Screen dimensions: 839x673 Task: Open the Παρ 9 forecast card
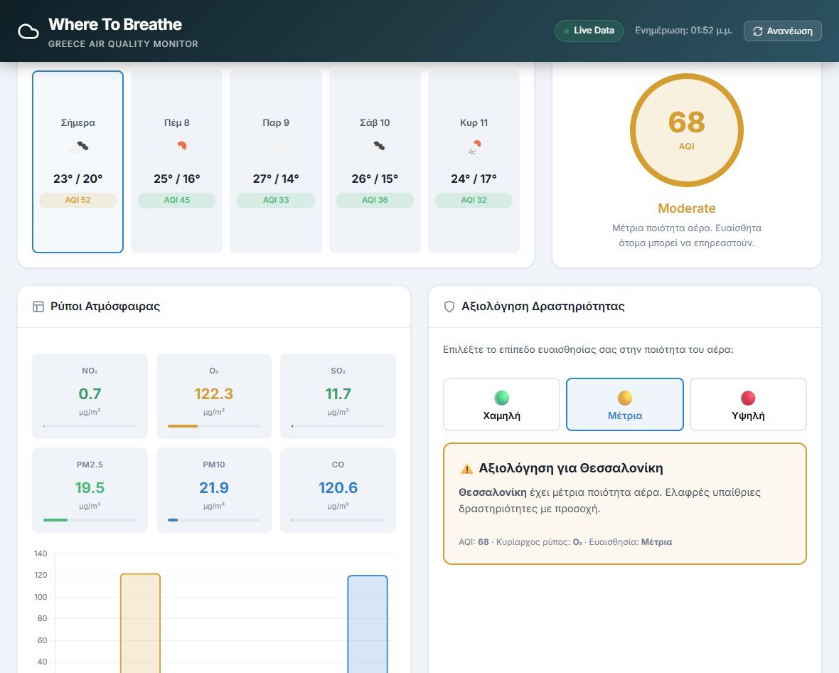(276, 161)
